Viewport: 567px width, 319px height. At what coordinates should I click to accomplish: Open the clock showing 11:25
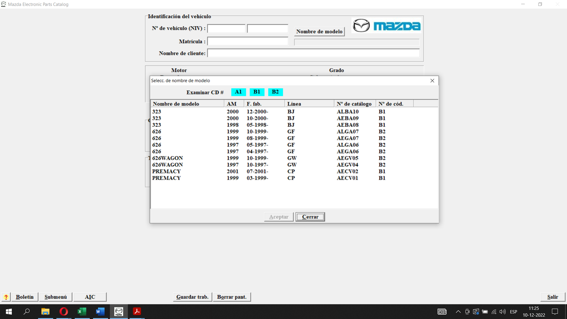click(534, 312)
